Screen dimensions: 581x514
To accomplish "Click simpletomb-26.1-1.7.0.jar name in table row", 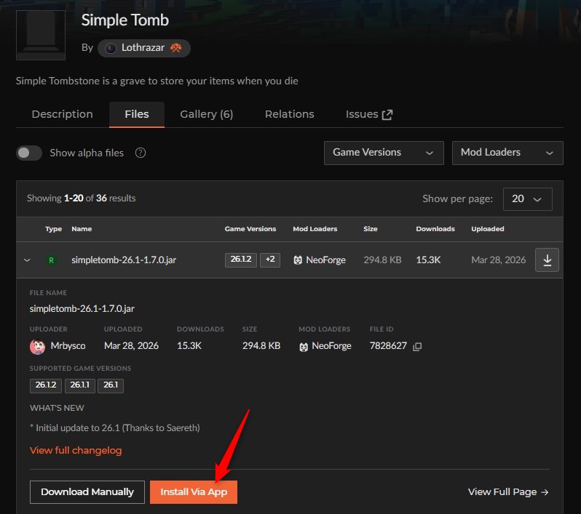I will click(x=124, y=260).
